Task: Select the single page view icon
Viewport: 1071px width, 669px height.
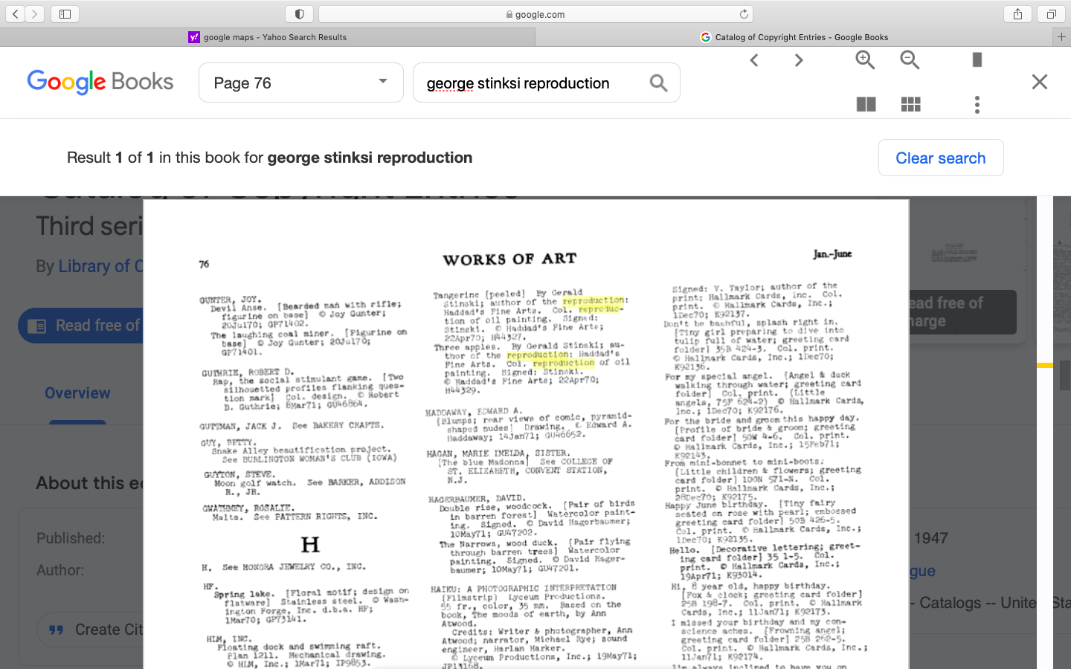Action: [x=977, y=59]
